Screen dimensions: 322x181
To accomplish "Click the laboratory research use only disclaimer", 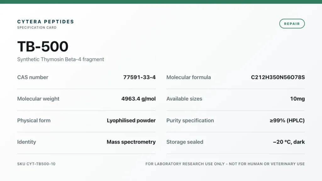I will tap(225, 164).
